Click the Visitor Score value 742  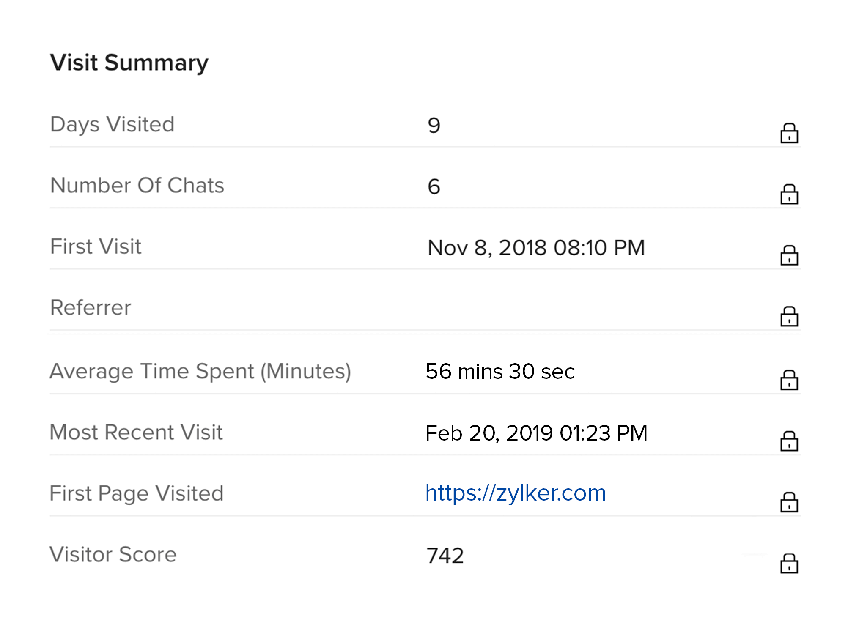[445, 556]
